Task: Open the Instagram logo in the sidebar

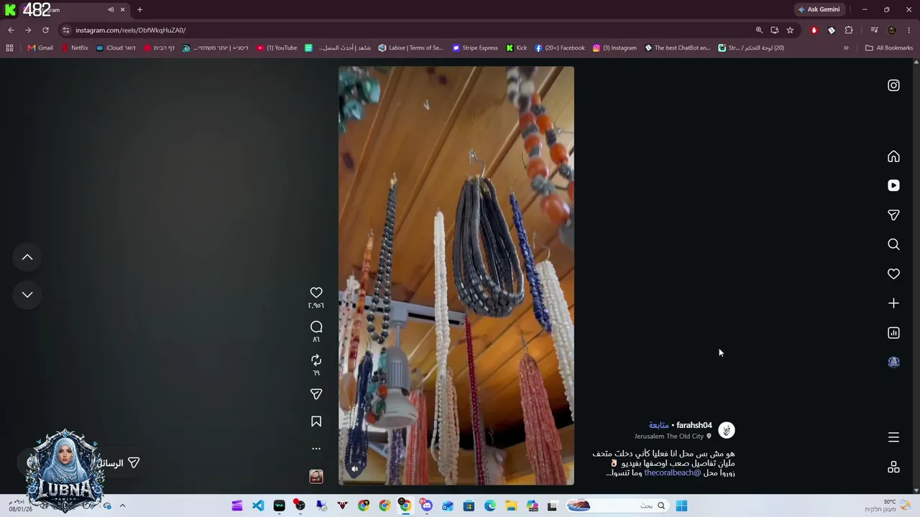Action: [893, 85]
